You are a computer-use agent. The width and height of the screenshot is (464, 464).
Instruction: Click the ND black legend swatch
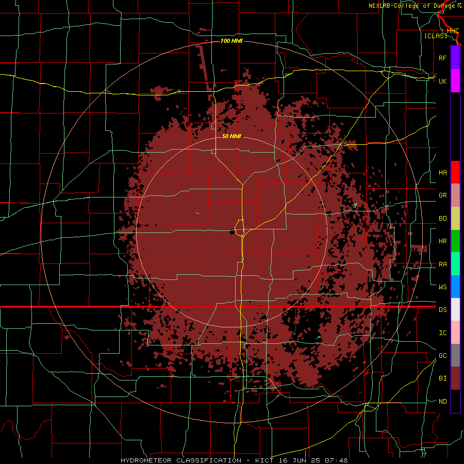[x=455, y=401]
